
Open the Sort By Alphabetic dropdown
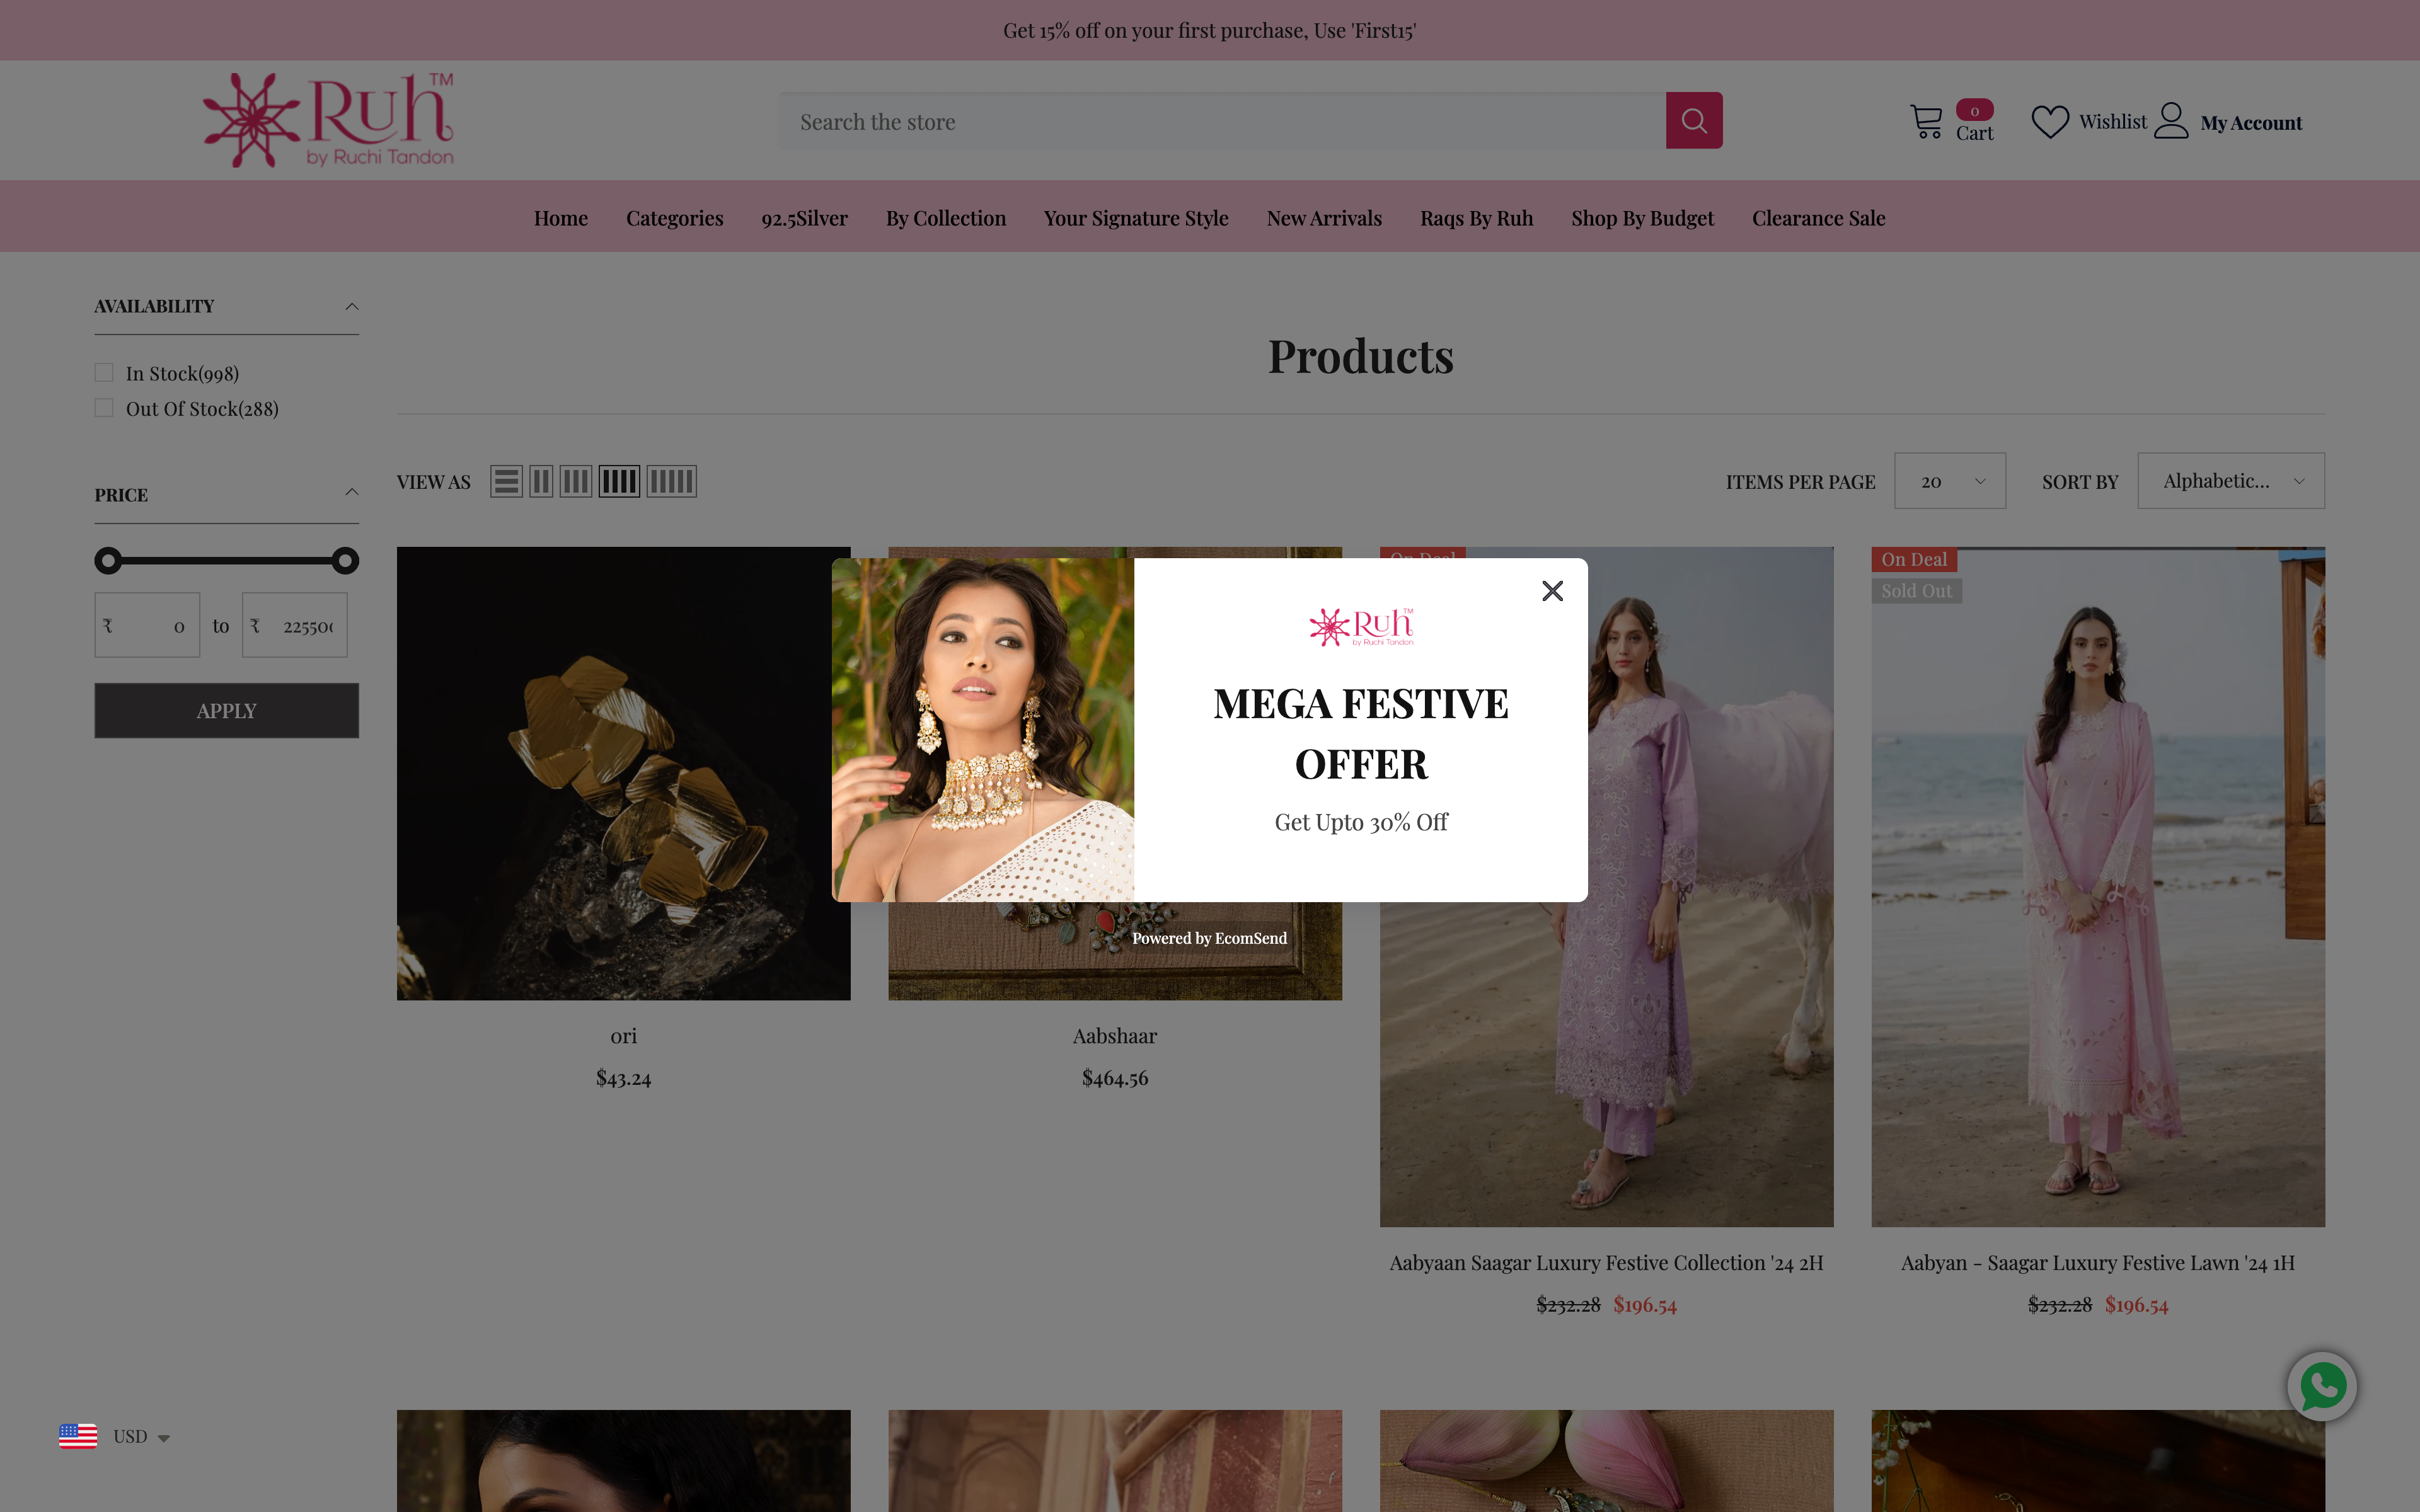[2230, 481]
